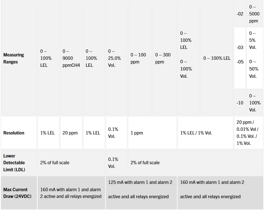Click the 0.1% Vol. cell in LDL row

[x=116, y=163]
